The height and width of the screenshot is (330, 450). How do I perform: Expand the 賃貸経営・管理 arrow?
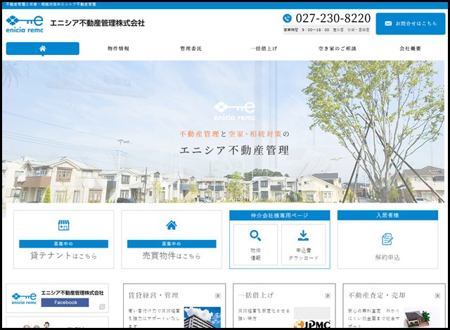pyautogui.click(x=218, y=296)
